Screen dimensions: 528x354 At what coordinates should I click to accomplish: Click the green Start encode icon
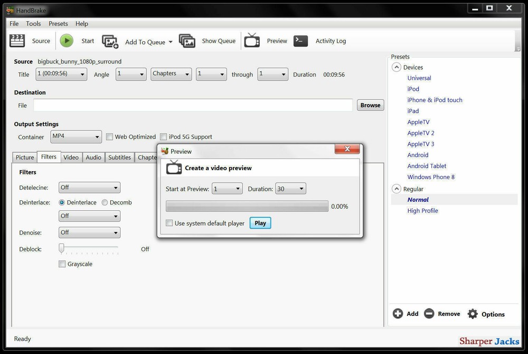[67, 40]
